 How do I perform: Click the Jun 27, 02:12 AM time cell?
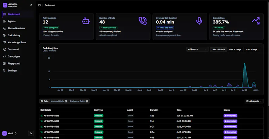point(185,116)
